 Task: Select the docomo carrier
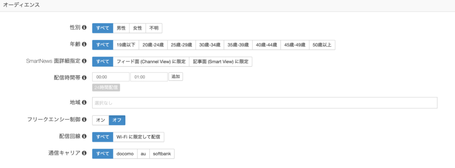pyautogui.click(x=125, y=153)
